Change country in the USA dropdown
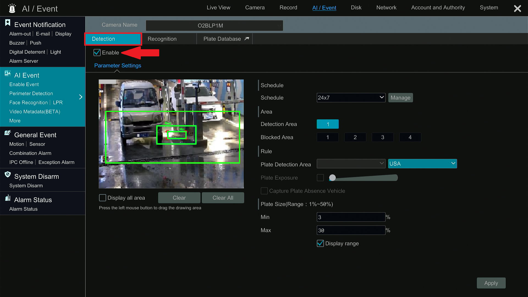Image resolution: width=528 pixels, height=297 pixels. point(422,163)
